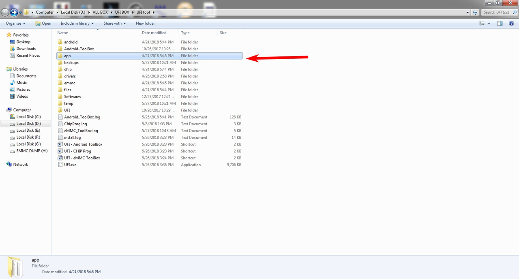Select the emmc folder icon
Image resolution: width=519 pixels, height=279 pixels.
60,83
